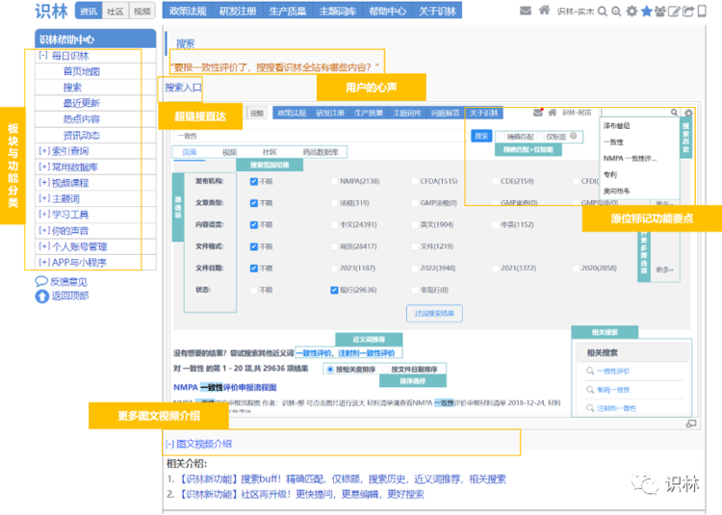Open the user group icon
This screenshot has height=515, width=722.
[659, 11]
